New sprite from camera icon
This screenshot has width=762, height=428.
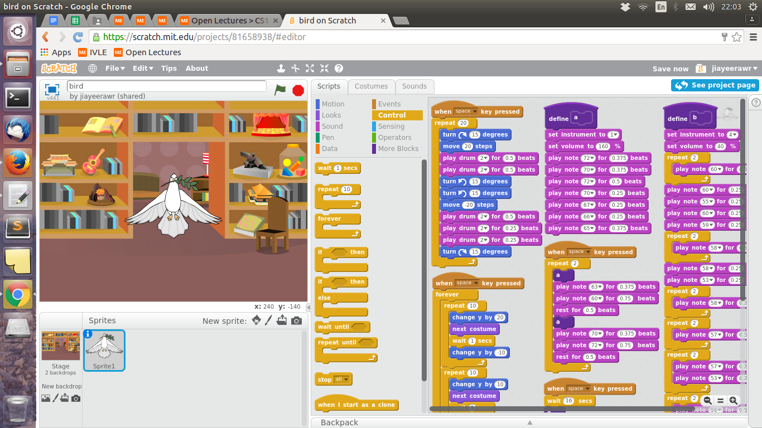297,320
